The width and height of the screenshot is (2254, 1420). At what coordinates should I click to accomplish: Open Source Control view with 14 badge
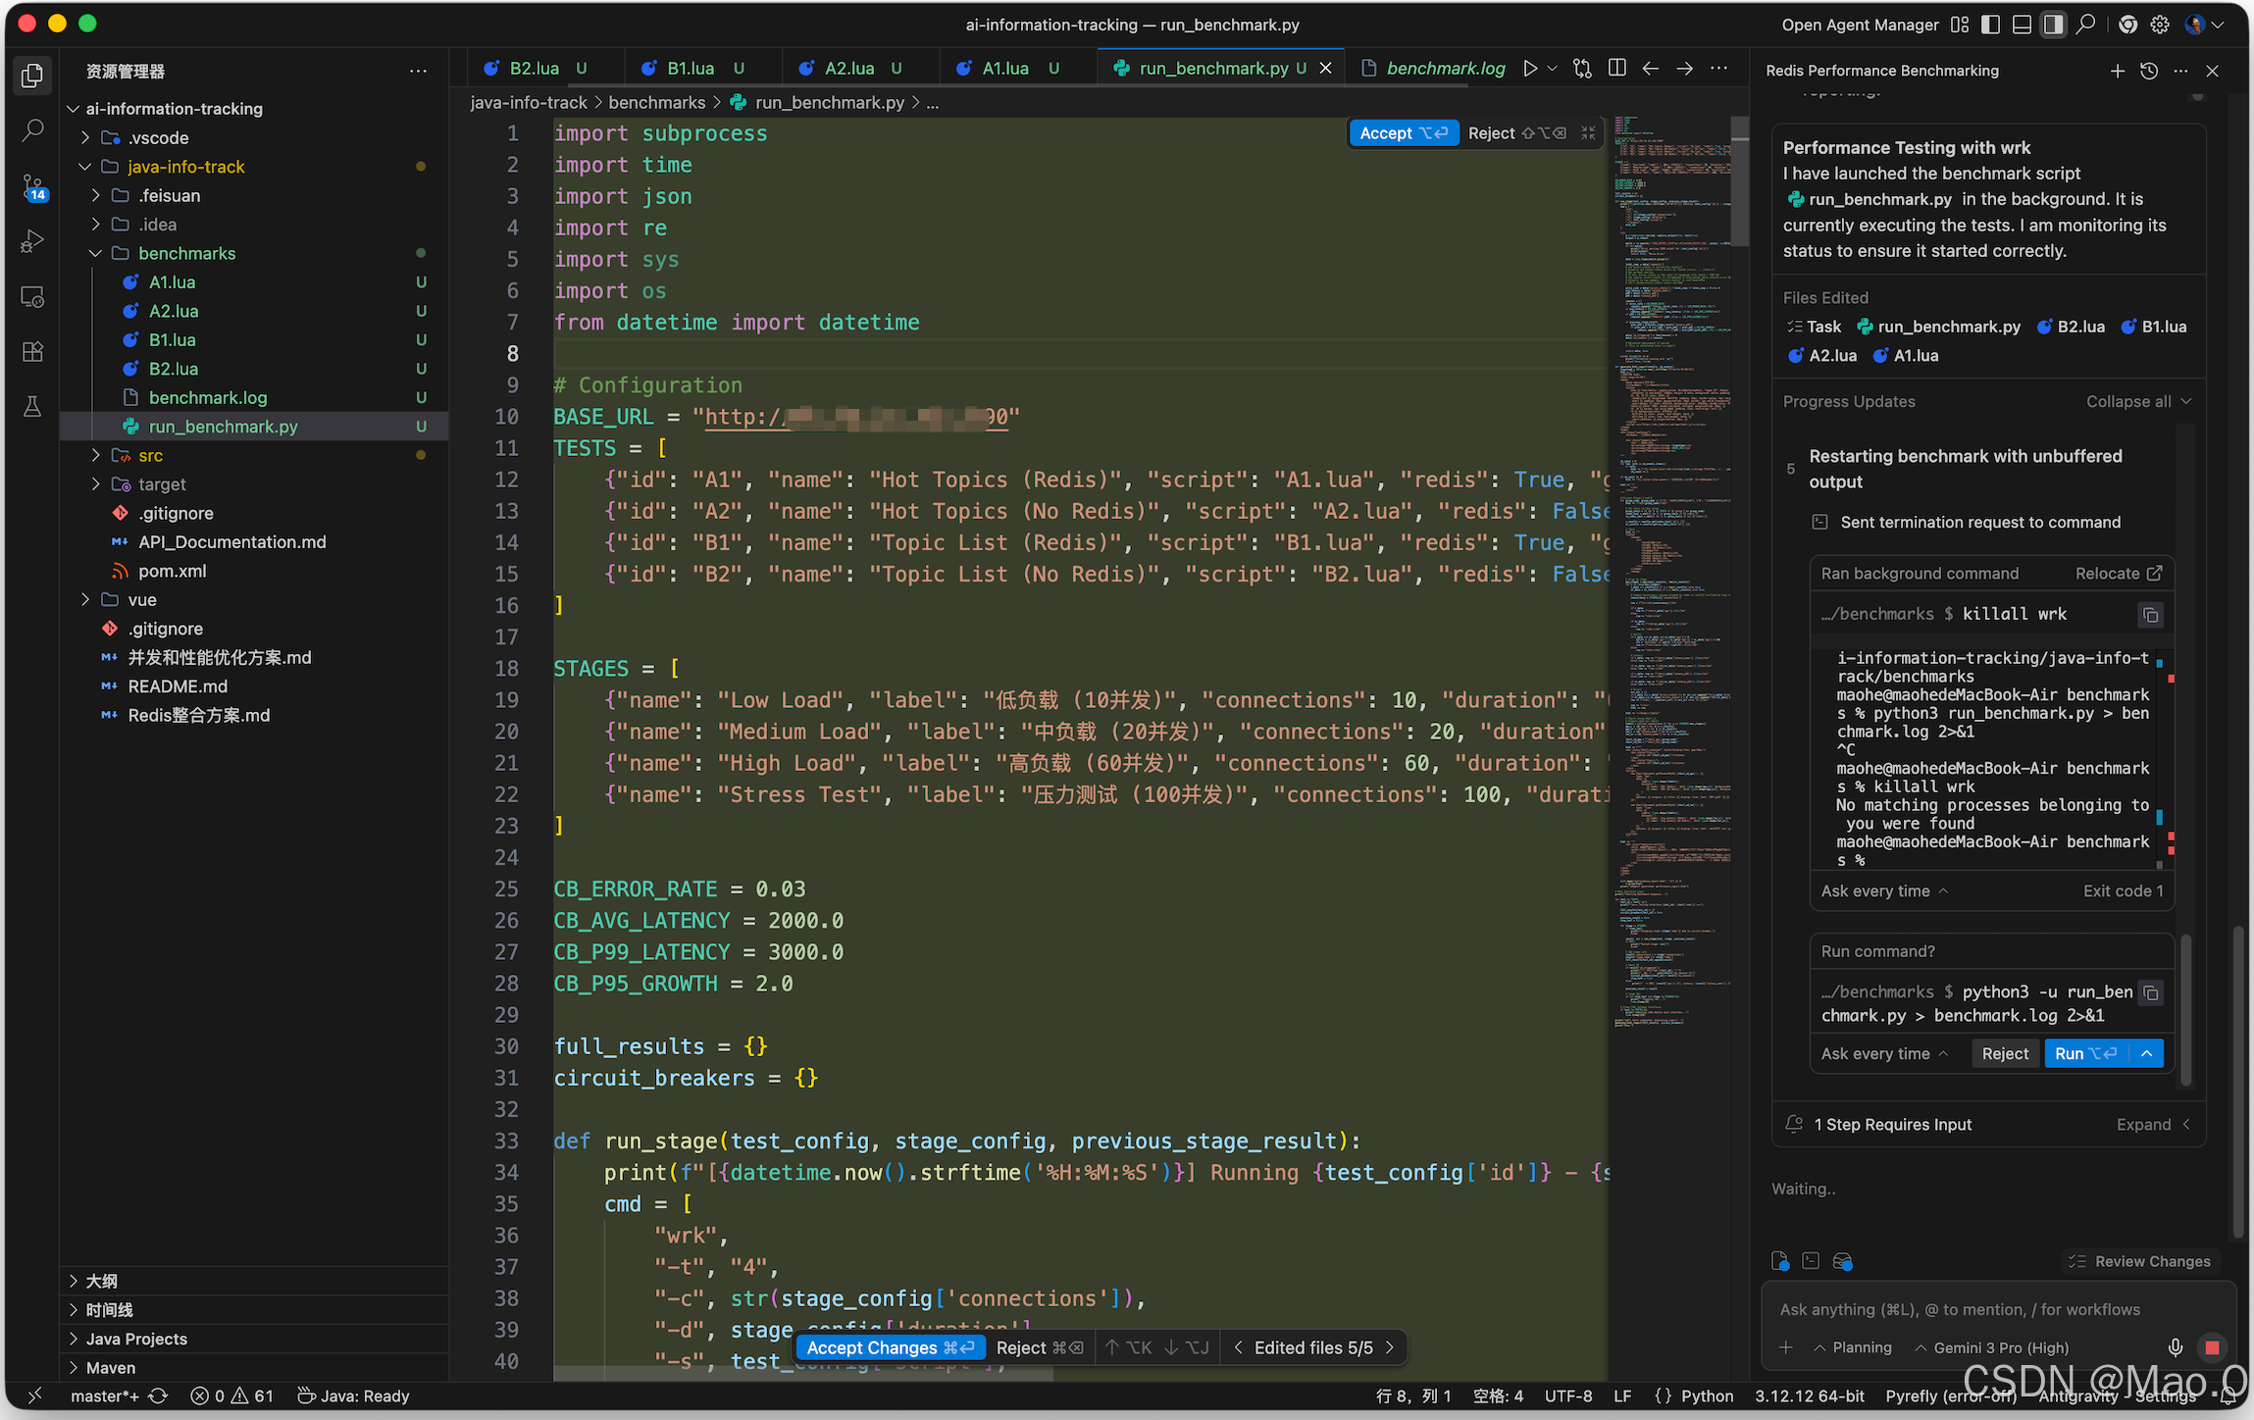32,186
